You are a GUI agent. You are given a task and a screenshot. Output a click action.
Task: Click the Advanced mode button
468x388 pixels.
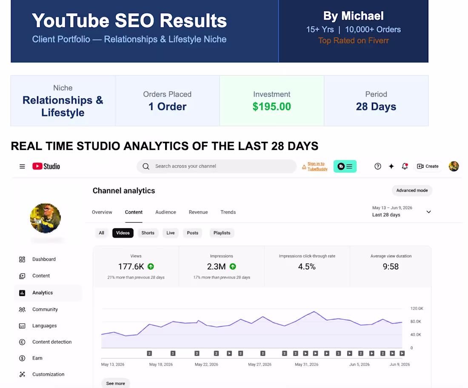pos(412,190)
